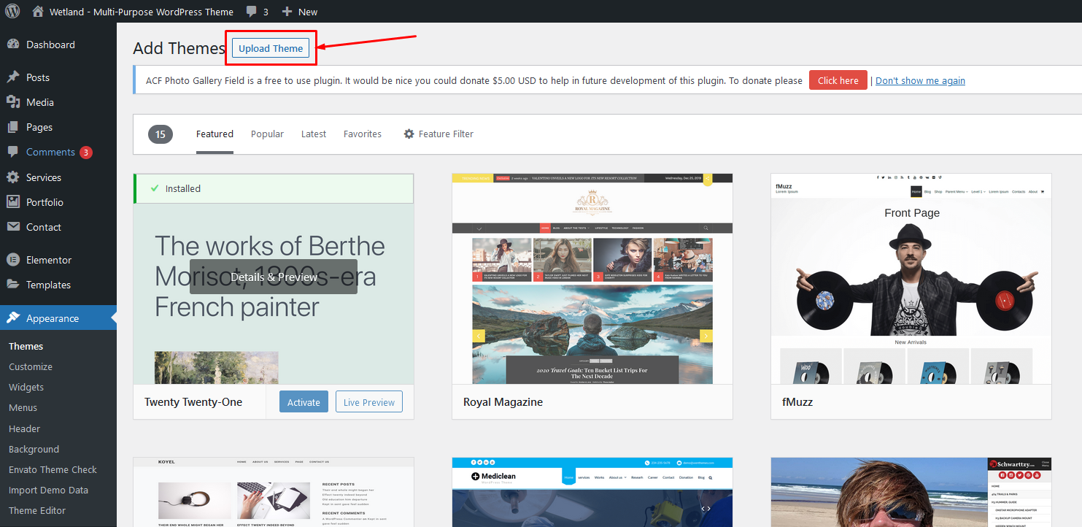Open Import Demo Data
This screenshot has height=527, width=1082.
click(x=48, y=490)
